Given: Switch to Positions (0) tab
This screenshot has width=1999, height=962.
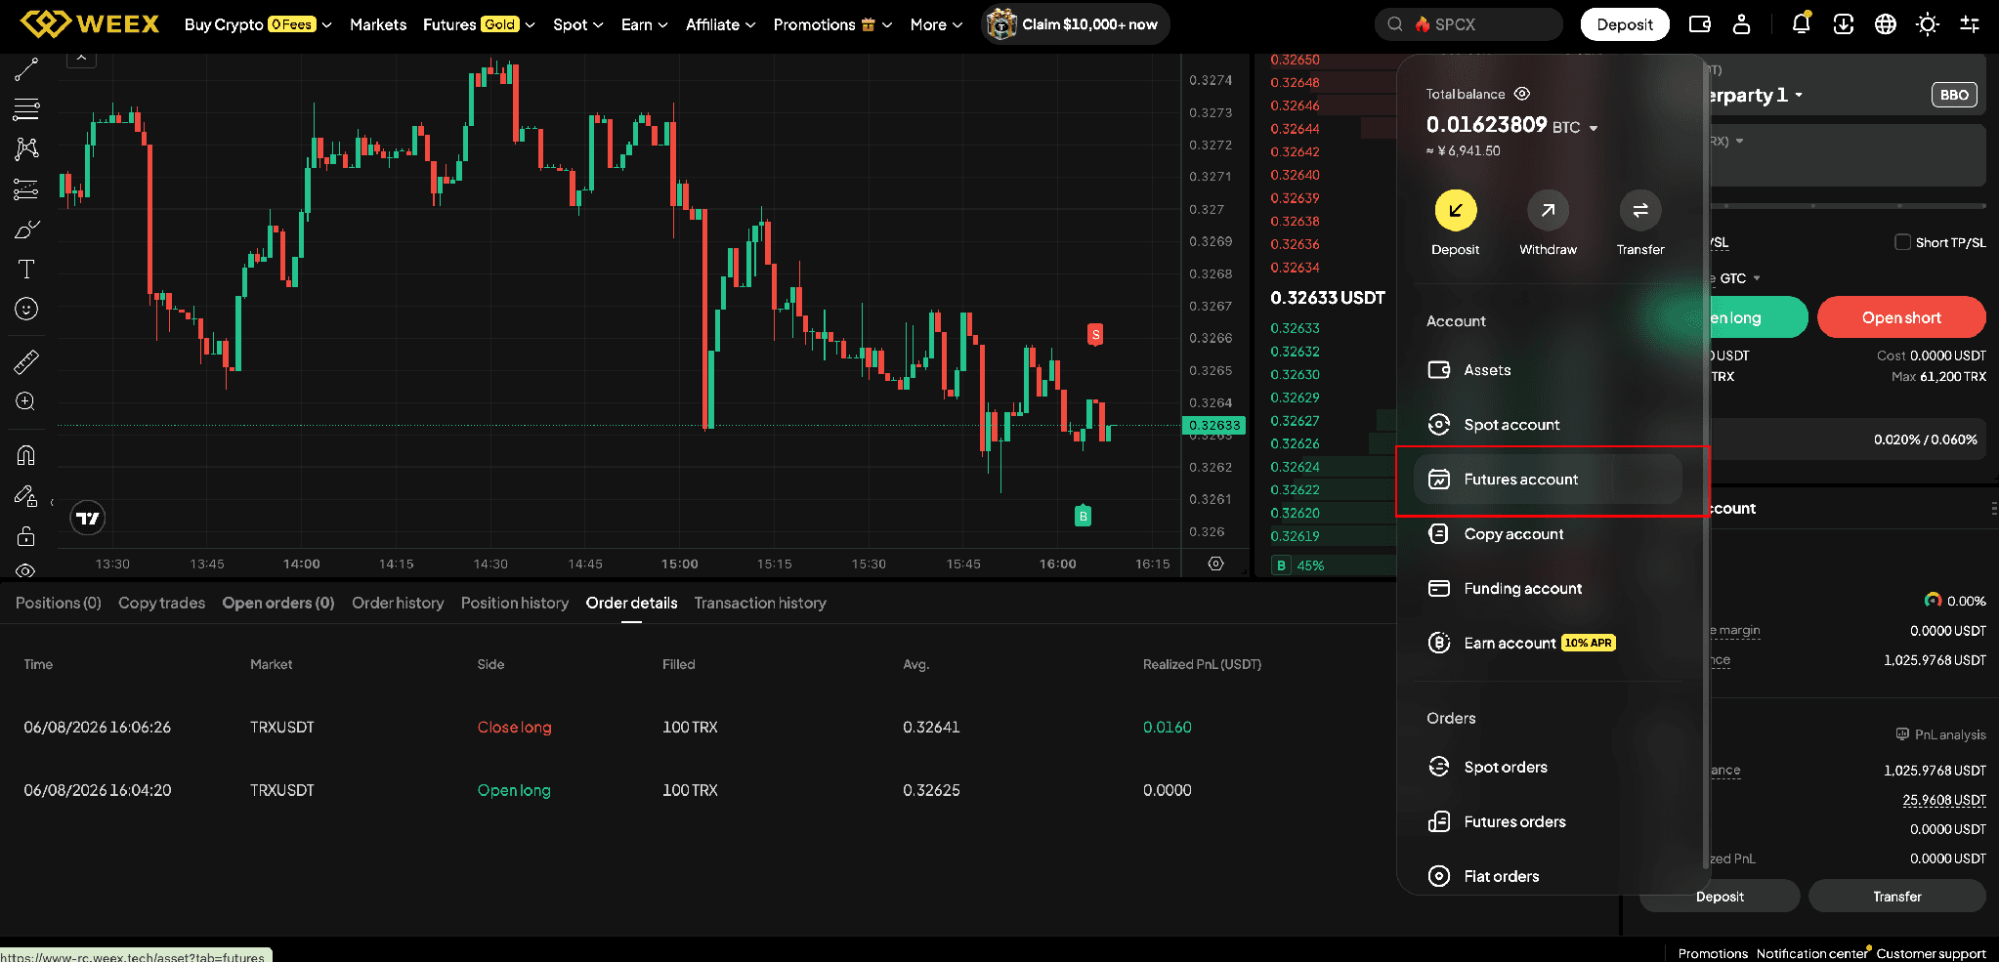Looking at the screenshot, I should tap(59, 603).
